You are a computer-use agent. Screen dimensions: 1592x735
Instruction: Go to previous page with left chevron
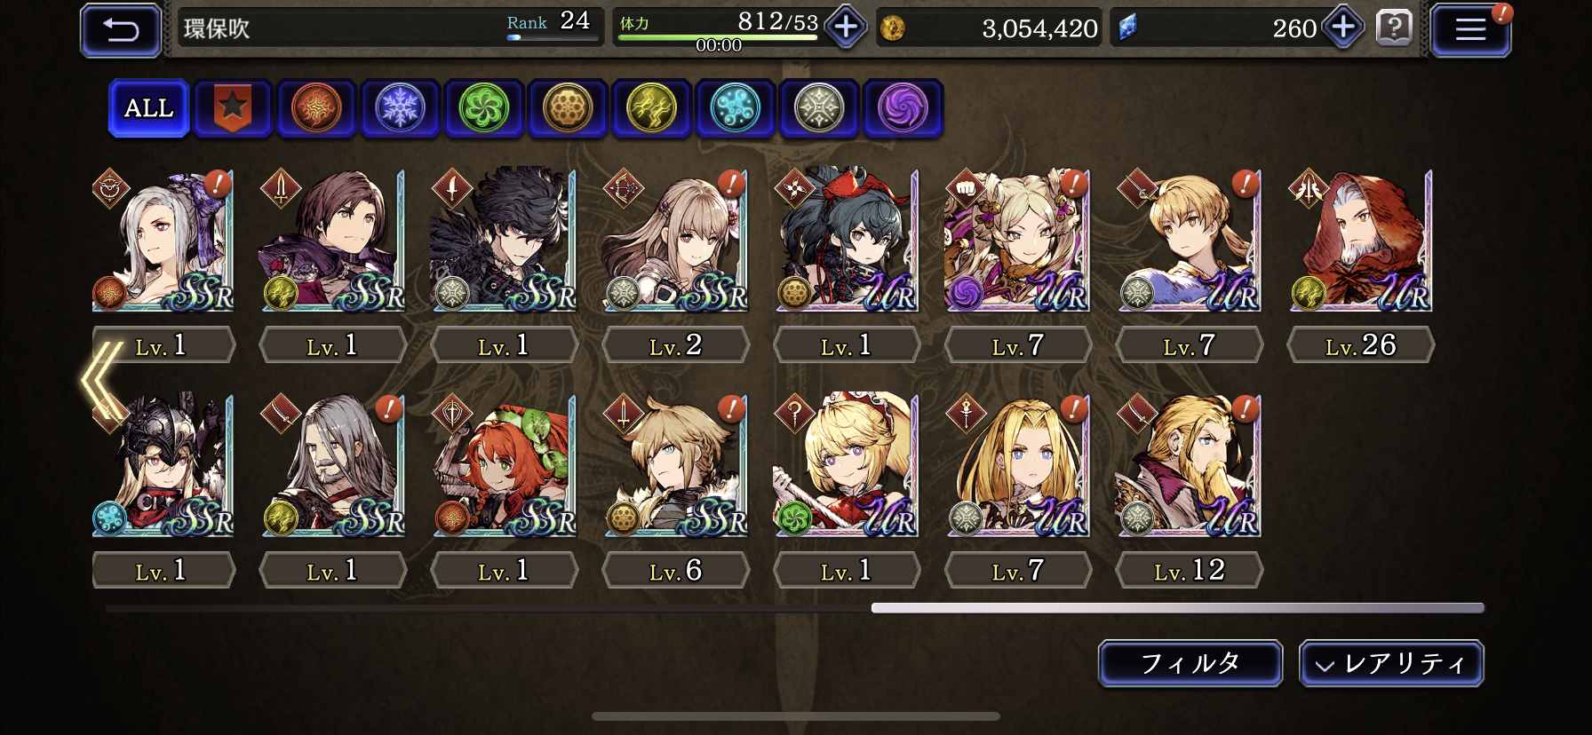click(x=102, y=379)
